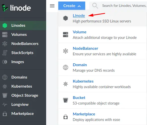The image size is (147, 125).
Task: Select NodeBalancer in the Create menu
Action: point(85,48)
